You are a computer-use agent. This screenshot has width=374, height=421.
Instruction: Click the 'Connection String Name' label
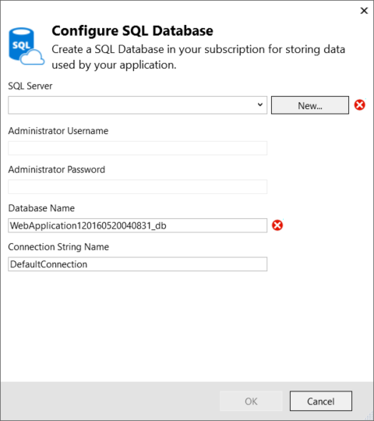pos(58,246)
